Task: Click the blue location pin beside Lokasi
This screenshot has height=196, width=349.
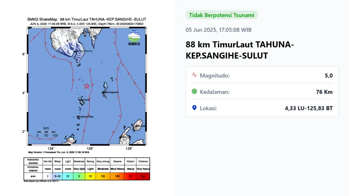Action: click(194, 108)
